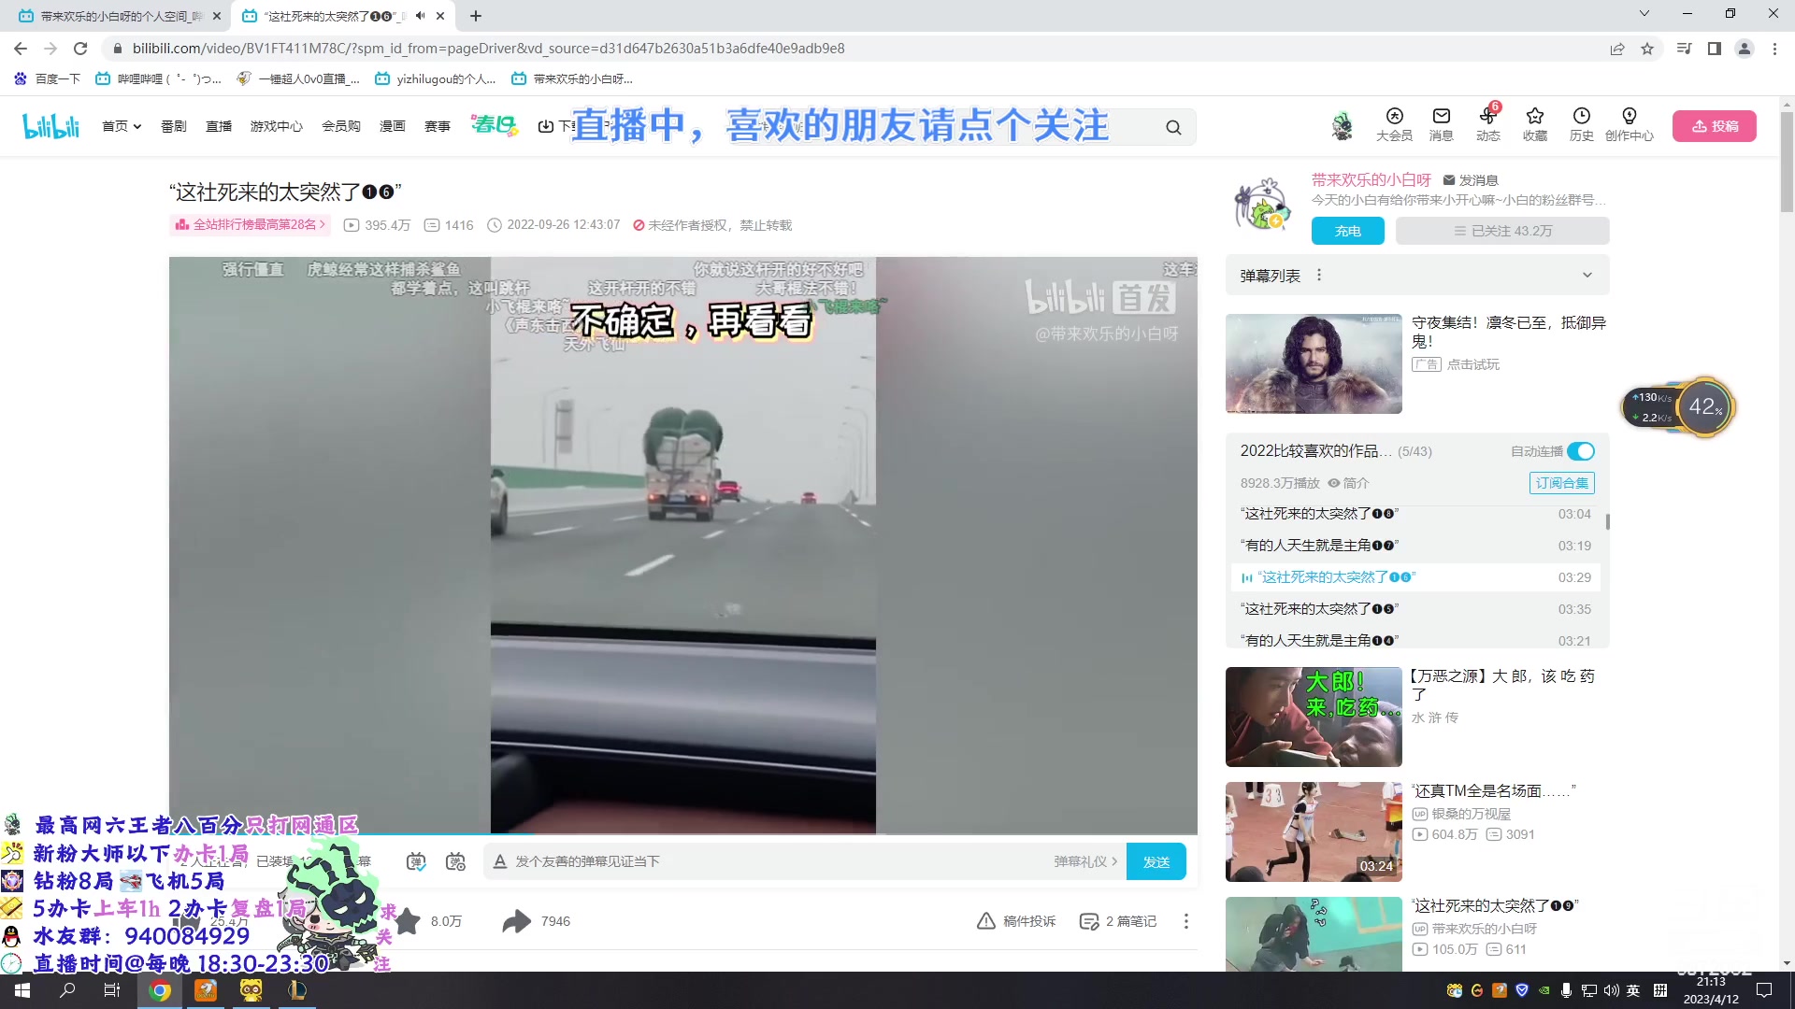
Task: Open the 赛事 menu item
Action: pyautogui.click(x=437, y=126)
